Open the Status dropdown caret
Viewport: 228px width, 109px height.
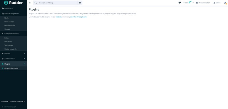pos(193,3)
